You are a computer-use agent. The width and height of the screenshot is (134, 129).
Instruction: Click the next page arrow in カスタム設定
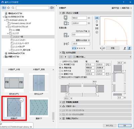pyautogui.click(x=65, y=57)
